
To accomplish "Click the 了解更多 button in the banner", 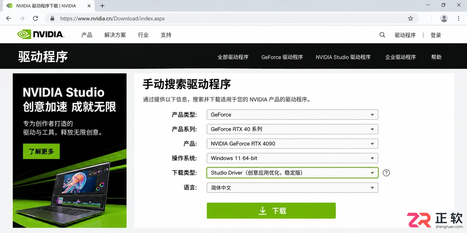I will coord(41,151).
